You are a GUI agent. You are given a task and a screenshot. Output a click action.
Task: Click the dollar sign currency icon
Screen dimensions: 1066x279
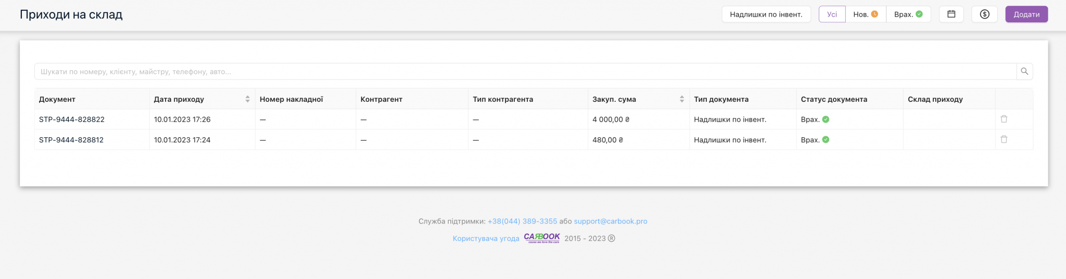pos(984,15)
